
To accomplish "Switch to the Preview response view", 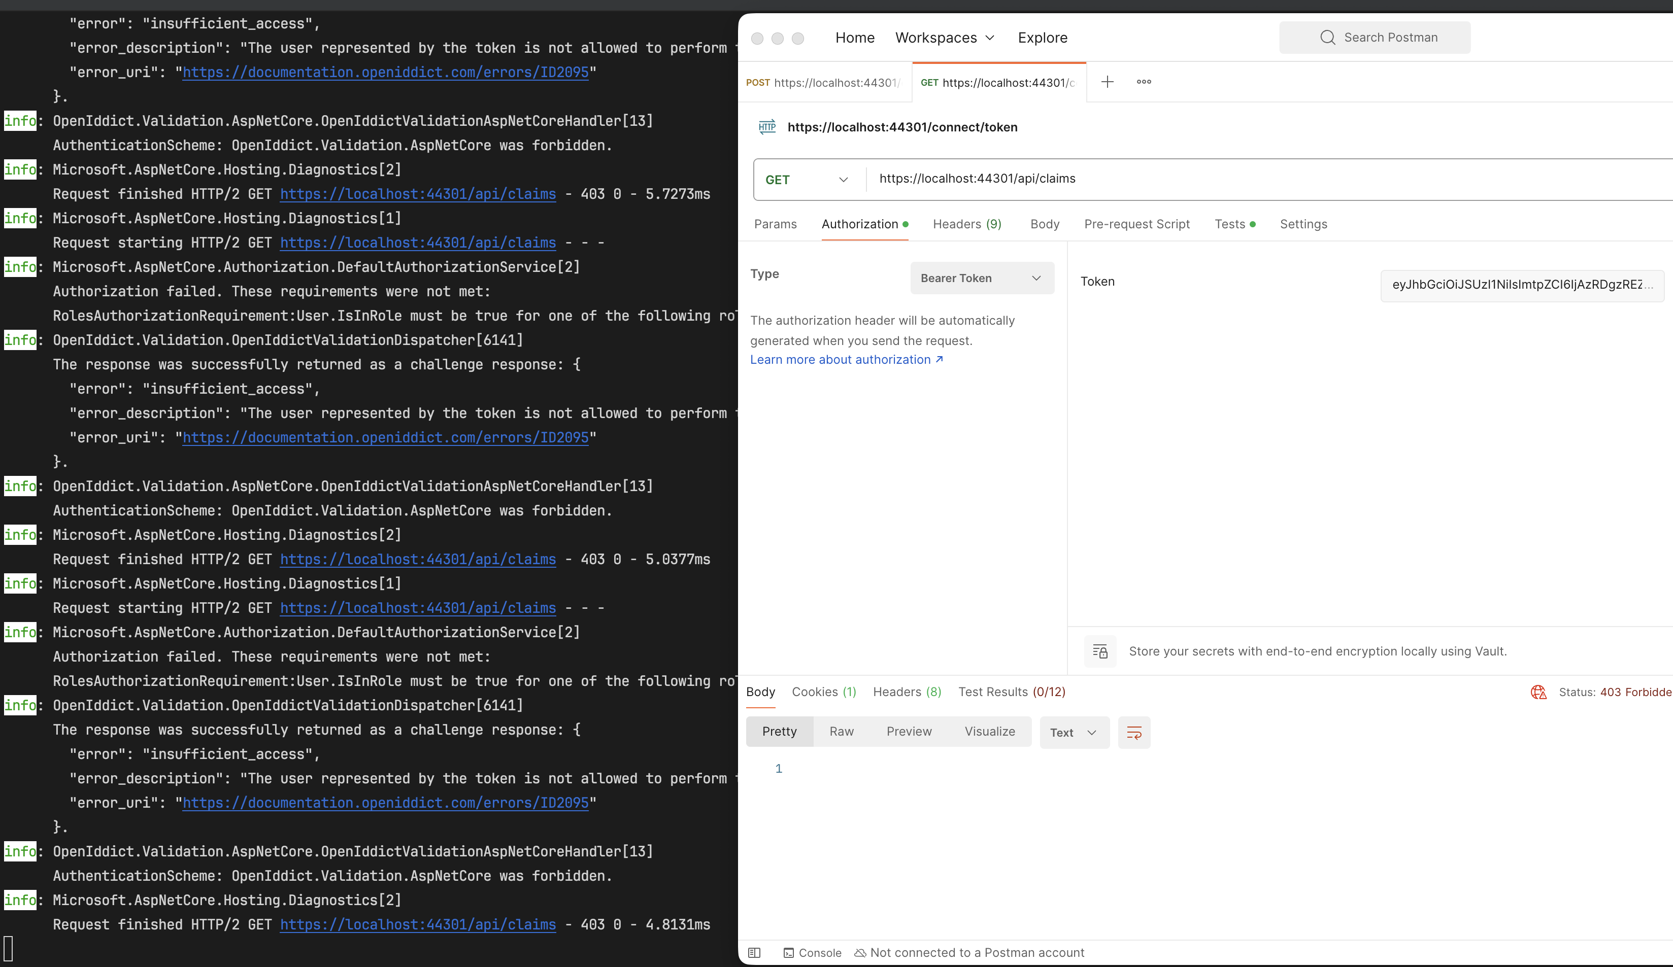I will pyautogui.click(x=909, y=732).
